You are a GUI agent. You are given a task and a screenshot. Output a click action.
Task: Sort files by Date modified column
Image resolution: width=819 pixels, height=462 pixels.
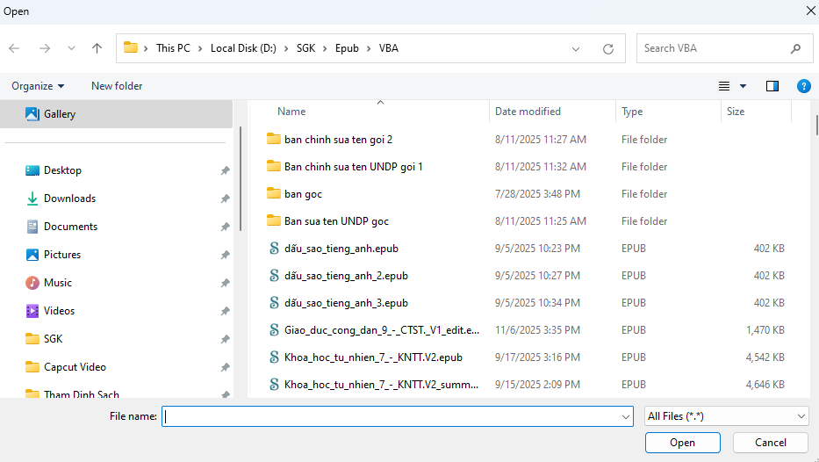(x=528, y=112)
